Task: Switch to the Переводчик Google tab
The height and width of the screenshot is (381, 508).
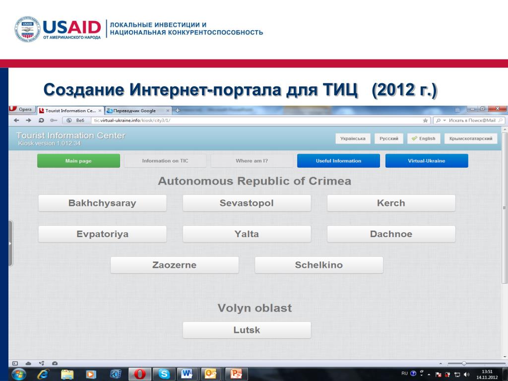Action: click(135, 111)
